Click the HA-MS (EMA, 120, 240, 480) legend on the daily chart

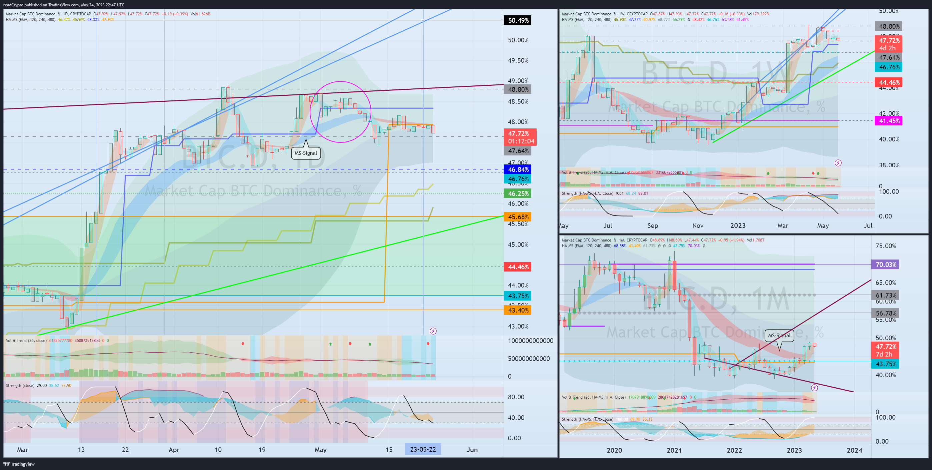pos(30,20)
